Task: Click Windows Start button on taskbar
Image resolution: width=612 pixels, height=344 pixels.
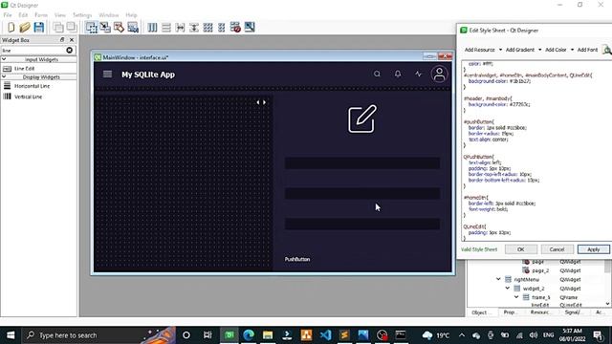Action: click(x=11, y=335)
